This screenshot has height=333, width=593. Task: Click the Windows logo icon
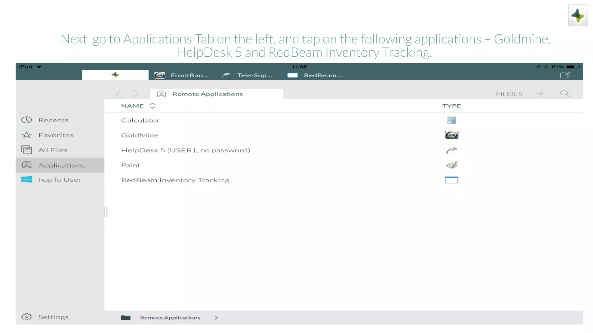pos(27,180)
